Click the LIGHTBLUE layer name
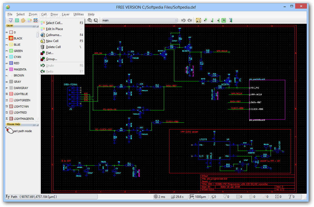Image resolution: width=314 pixels, height=207 pixels. coord(21,94)
